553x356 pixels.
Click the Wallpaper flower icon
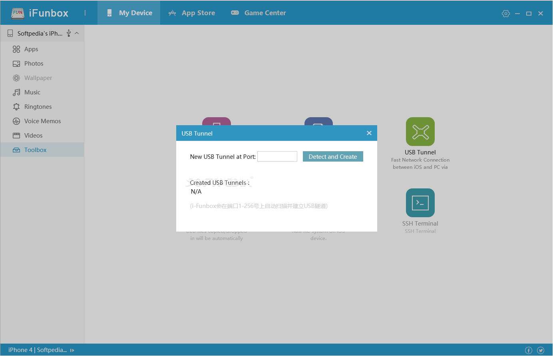coord(16,78)
